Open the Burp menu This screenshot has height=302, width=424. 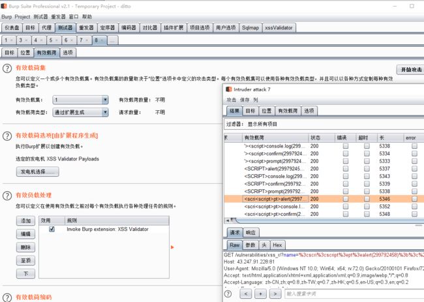point(7,17)
